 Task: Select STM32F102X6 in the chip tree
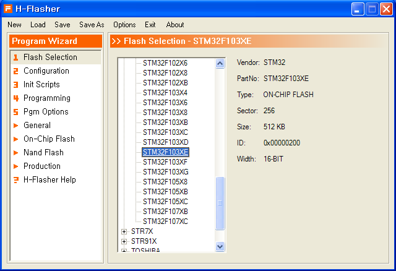point(165,63)
